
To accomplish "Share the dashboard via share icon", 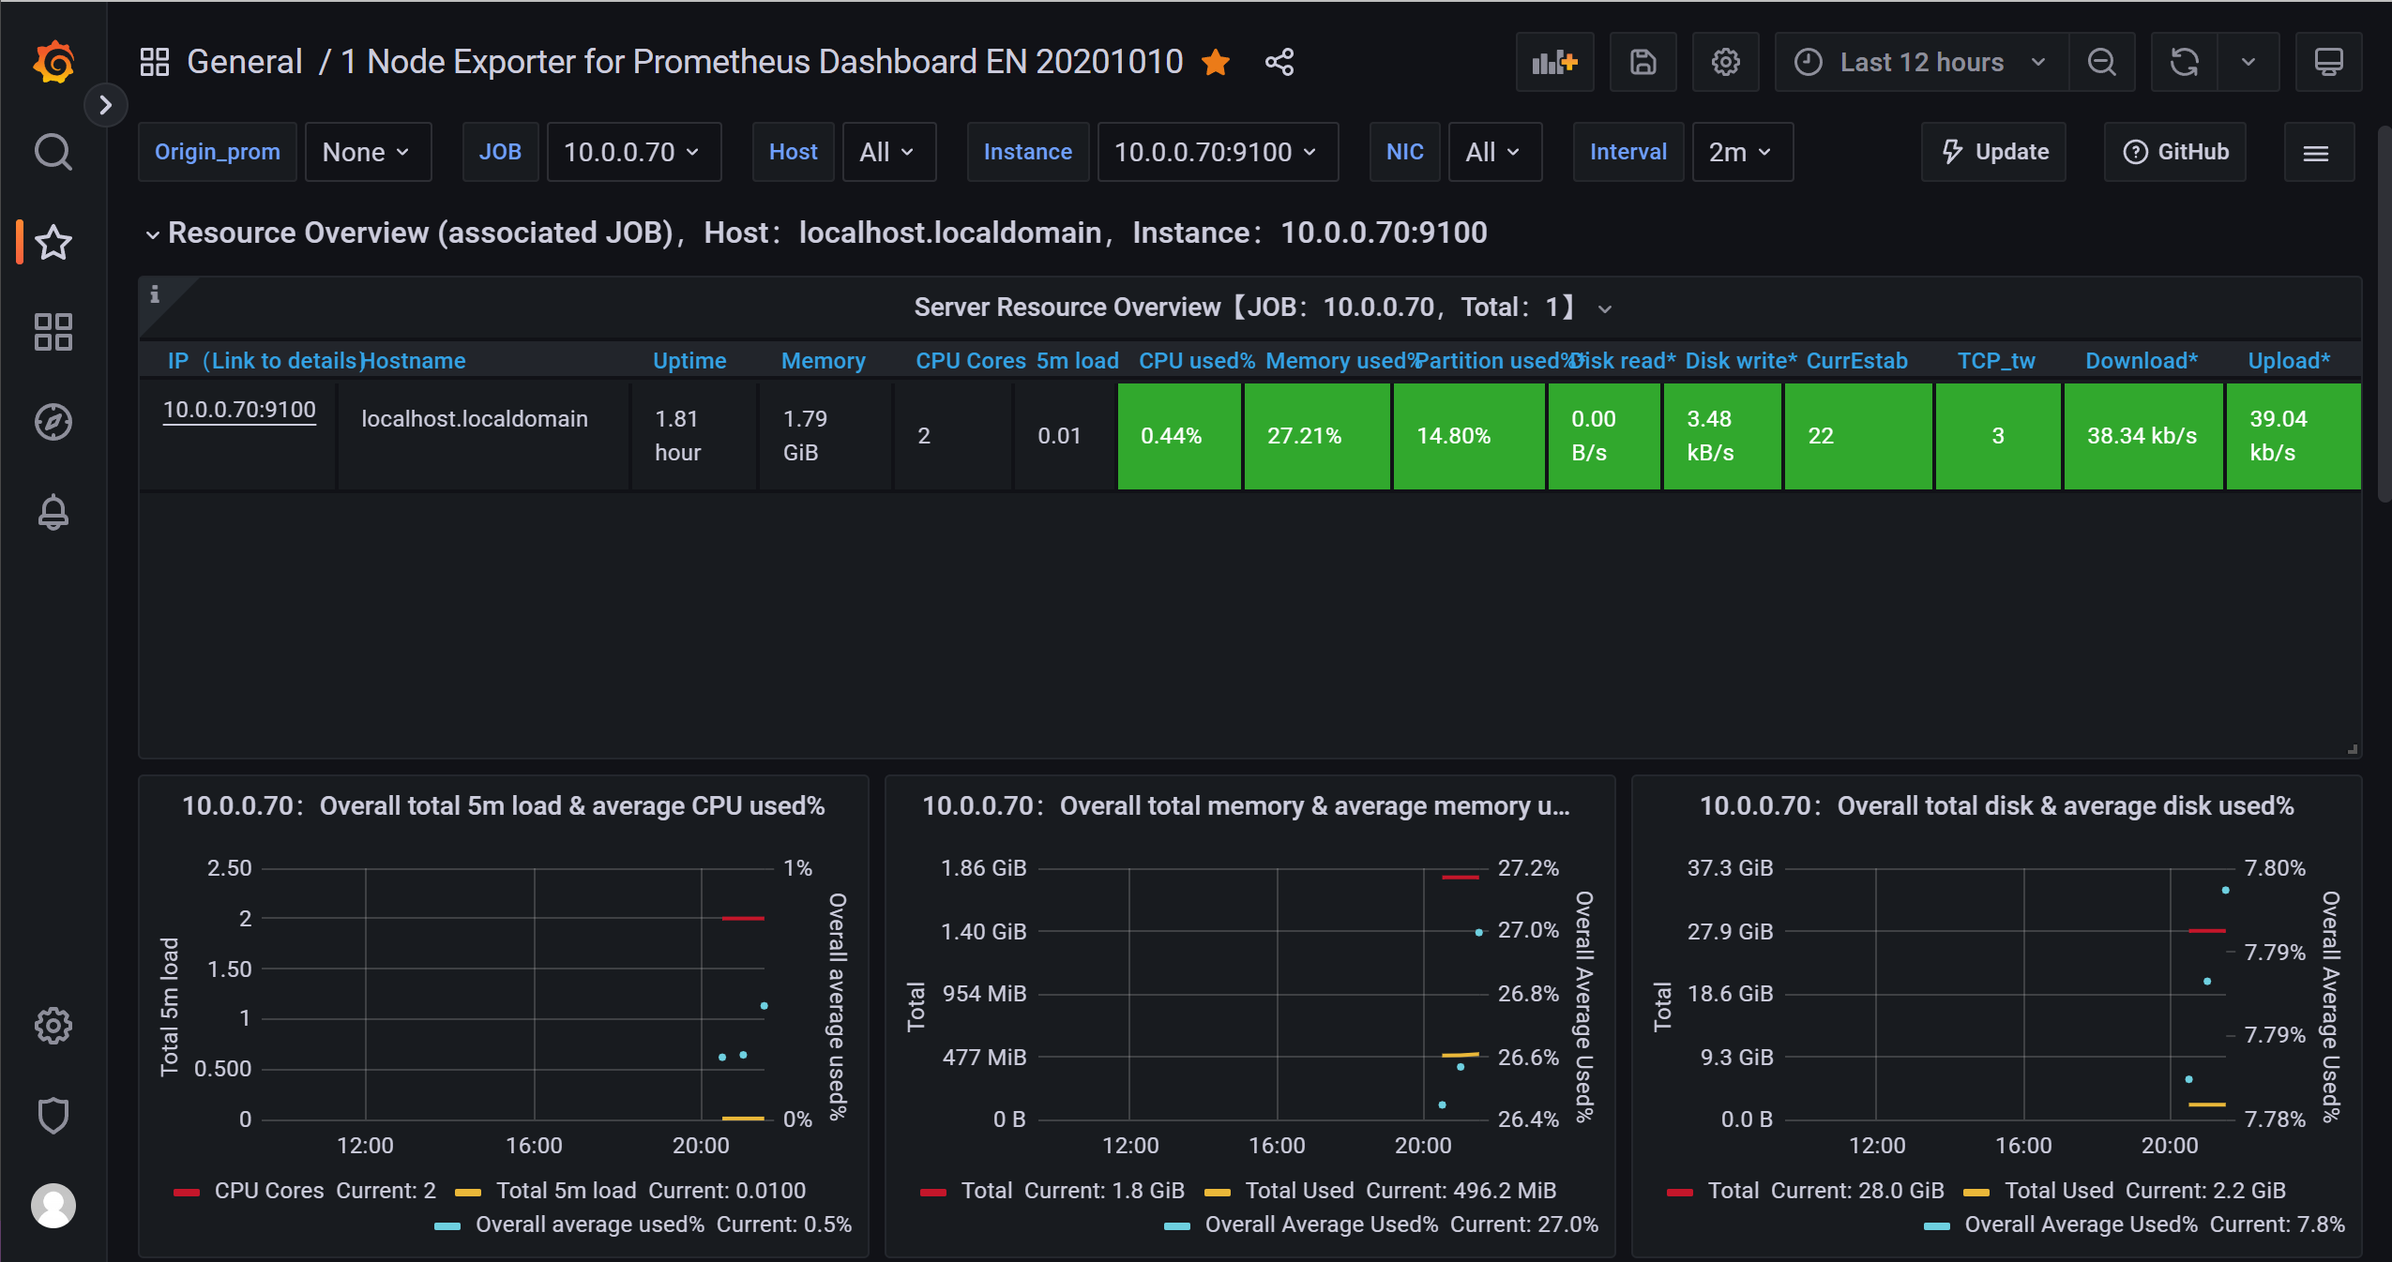I will 1279,62.
